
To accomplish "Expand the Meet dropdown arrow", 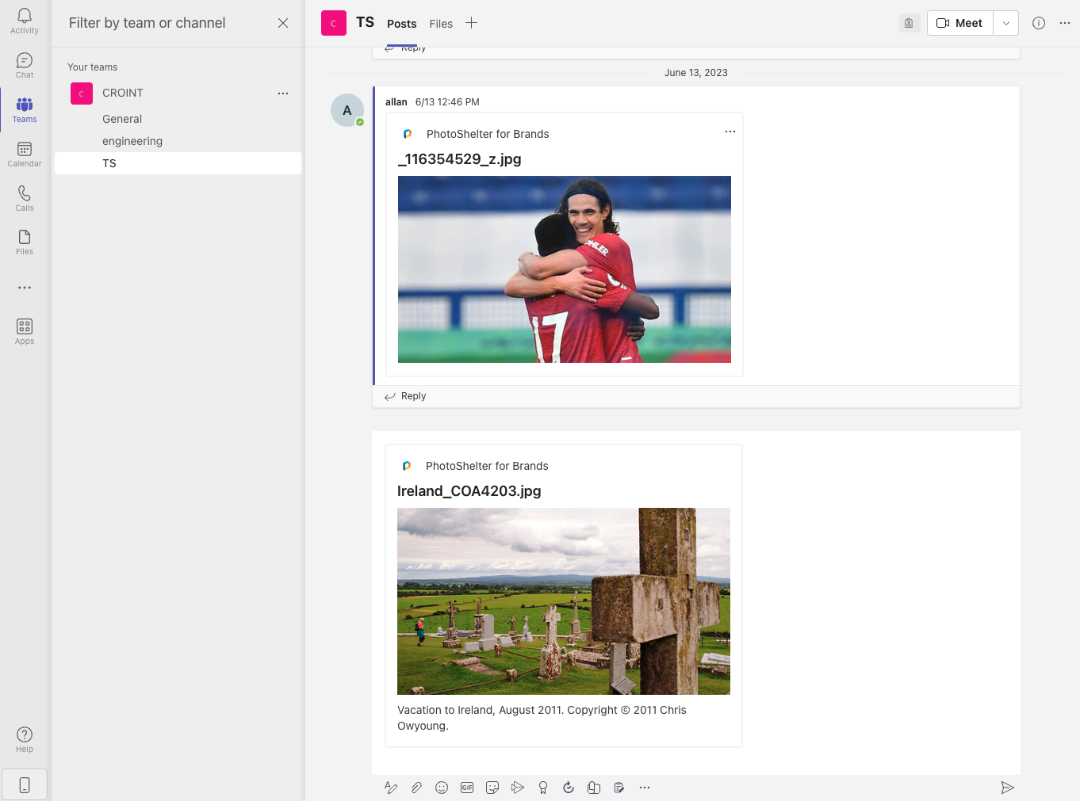I will click(x=1005, y=23).
